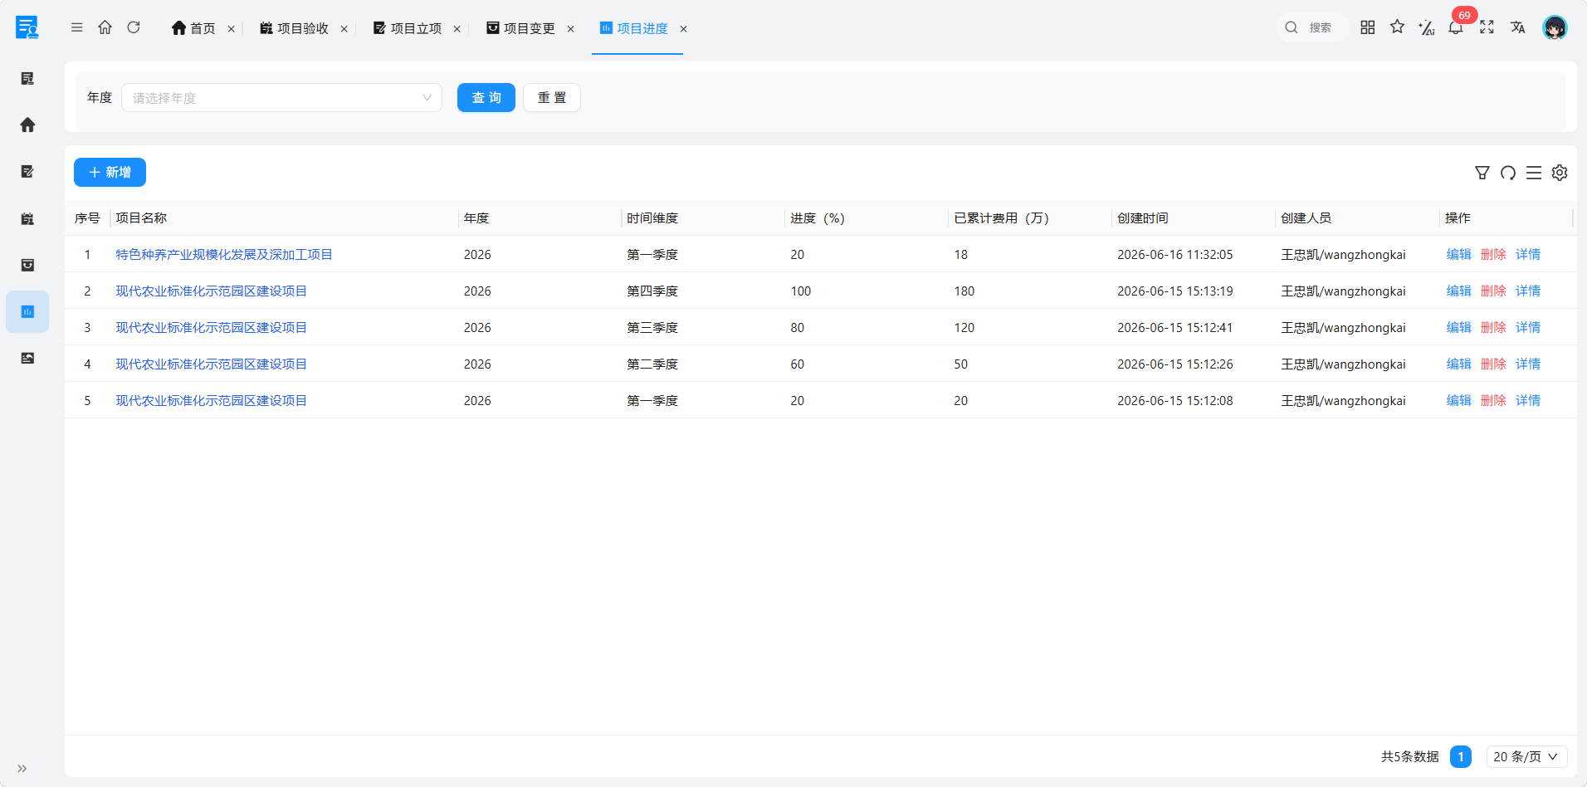Open 特色种养产业规模化发展及深加工项目 link
Viewport: 1587px width, 787px height.
click(x=224, y=254)
